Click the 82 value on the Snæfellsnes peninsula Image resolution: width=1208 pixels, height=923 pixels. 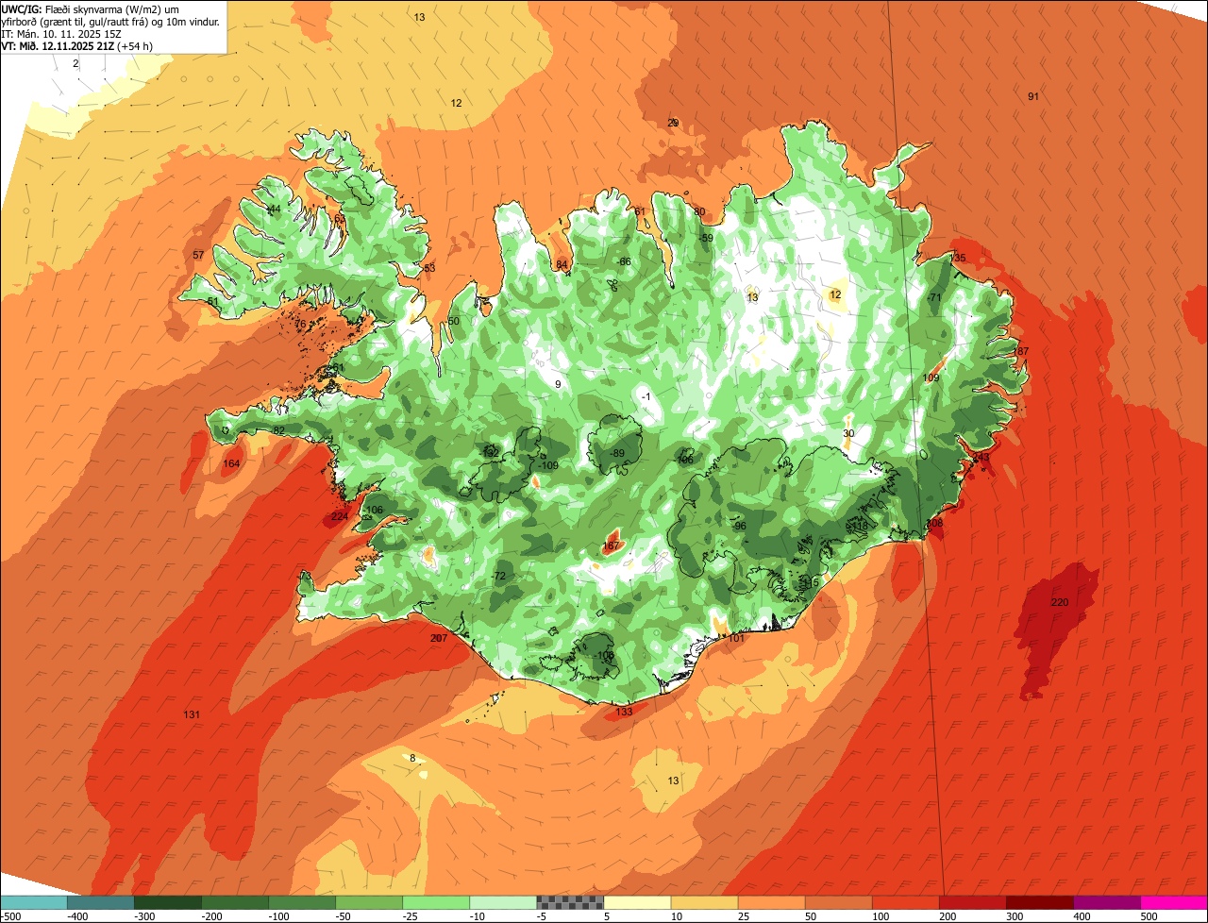point(278,430)
